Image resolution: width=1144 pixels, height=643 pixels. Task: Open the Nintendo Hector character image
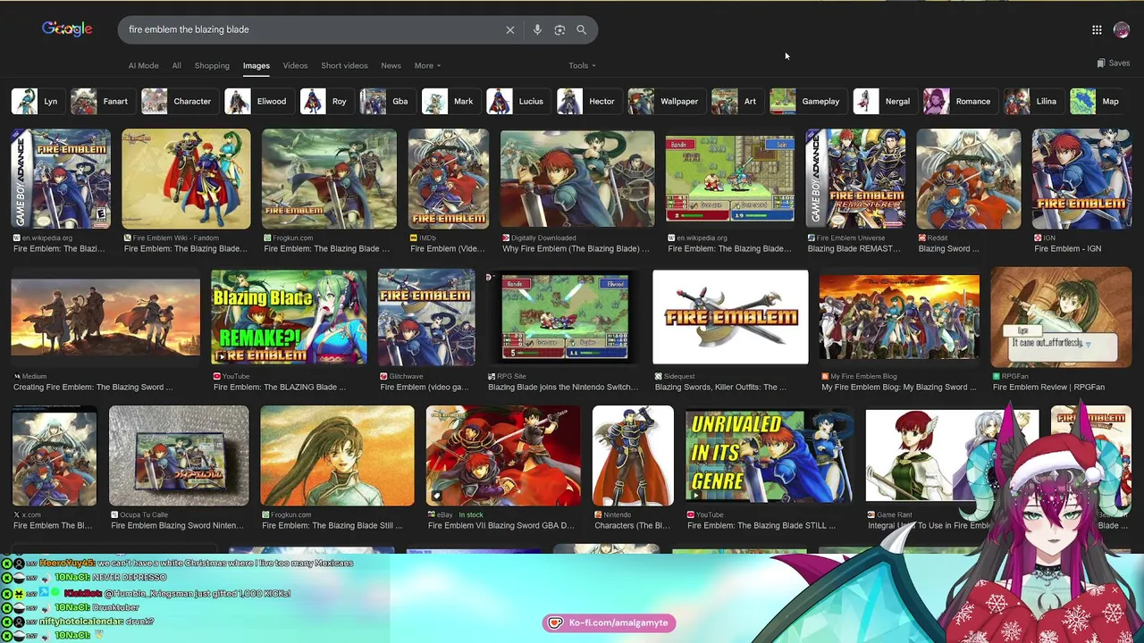[633, 455]
